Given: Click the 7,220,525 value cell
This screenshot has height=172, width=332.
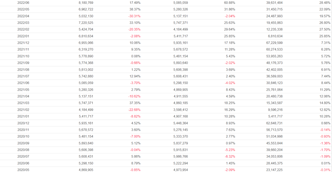Looking at the screenshot, I should [86, 23].
